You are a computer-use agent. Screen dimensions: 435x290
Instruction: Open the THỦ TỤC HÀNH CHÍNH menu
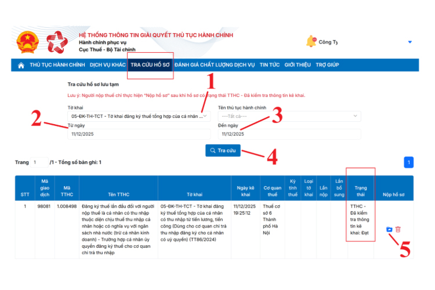[x=57, y=65]
